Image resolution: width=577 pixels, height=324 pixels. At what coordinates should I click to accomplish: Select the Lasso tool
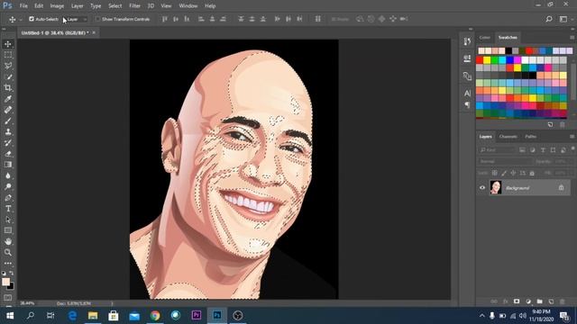[x=8, y=66]
